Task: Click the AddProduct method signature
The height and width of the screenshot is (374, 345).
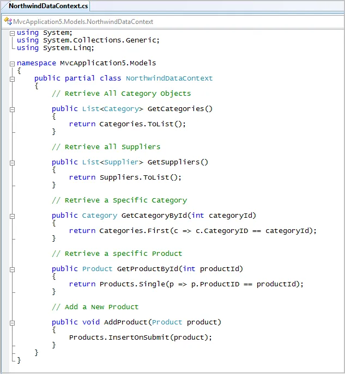Action: coord(137,322)
